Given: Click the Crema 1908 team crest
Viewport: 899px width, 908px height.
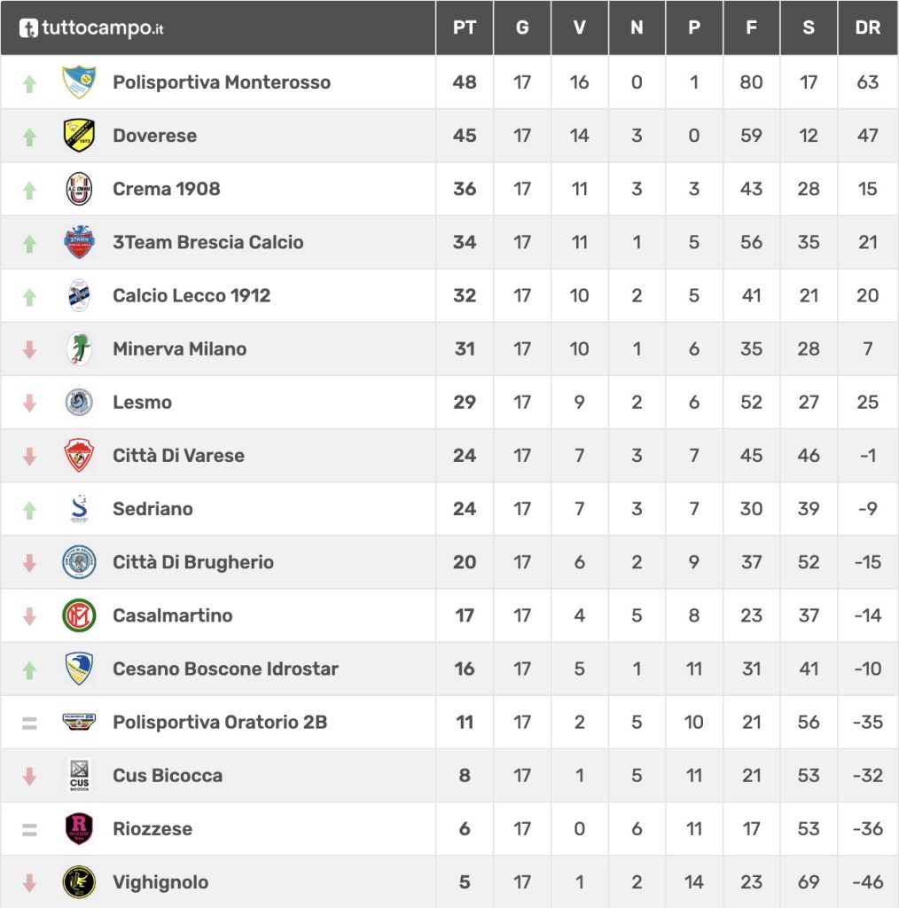Looking at the screenshot, I should coord(79,189).
